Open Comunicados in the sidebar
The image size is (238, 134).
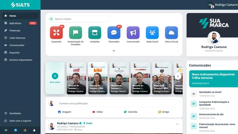tap(20, 45)
